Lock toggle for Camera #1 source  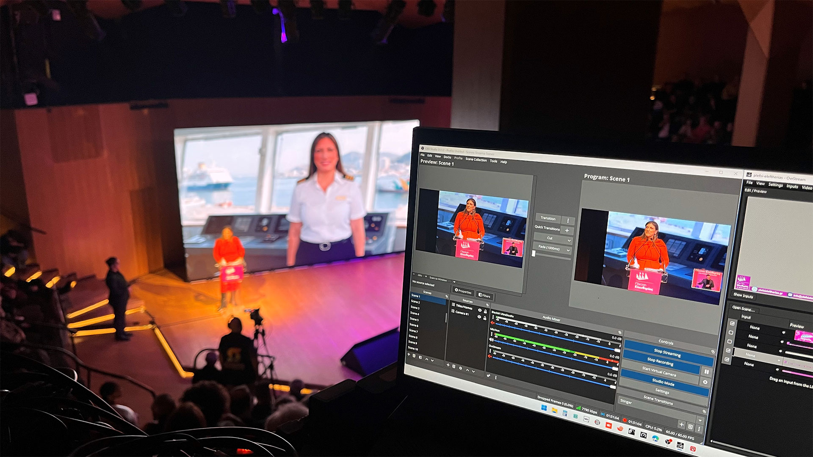click(x=485, y=318)
